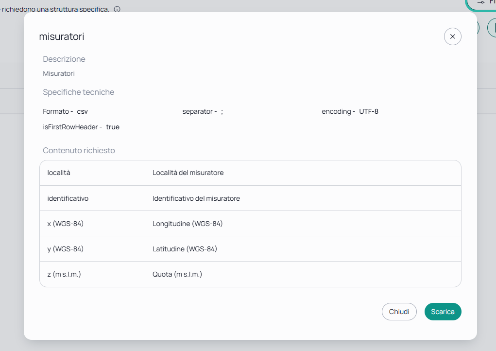Click the isFirstRowHeader true value

[x=113, y=127]
